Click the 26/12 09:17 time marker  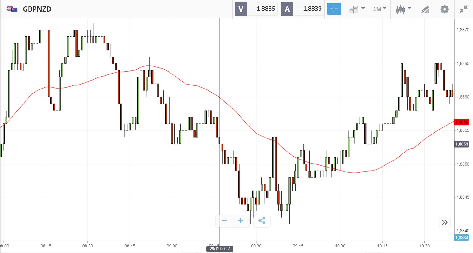click(220, 249)
